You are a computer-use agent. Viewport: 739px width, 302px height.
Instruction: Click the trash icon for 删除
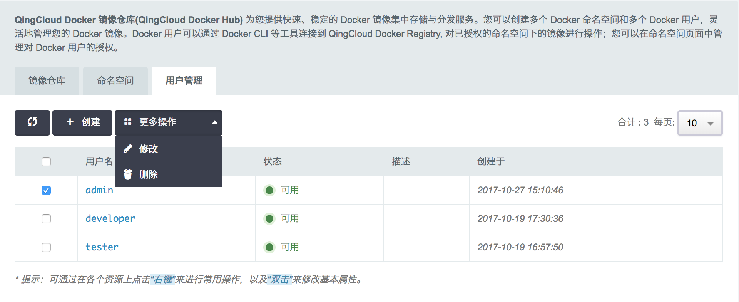tap(128, 174)
